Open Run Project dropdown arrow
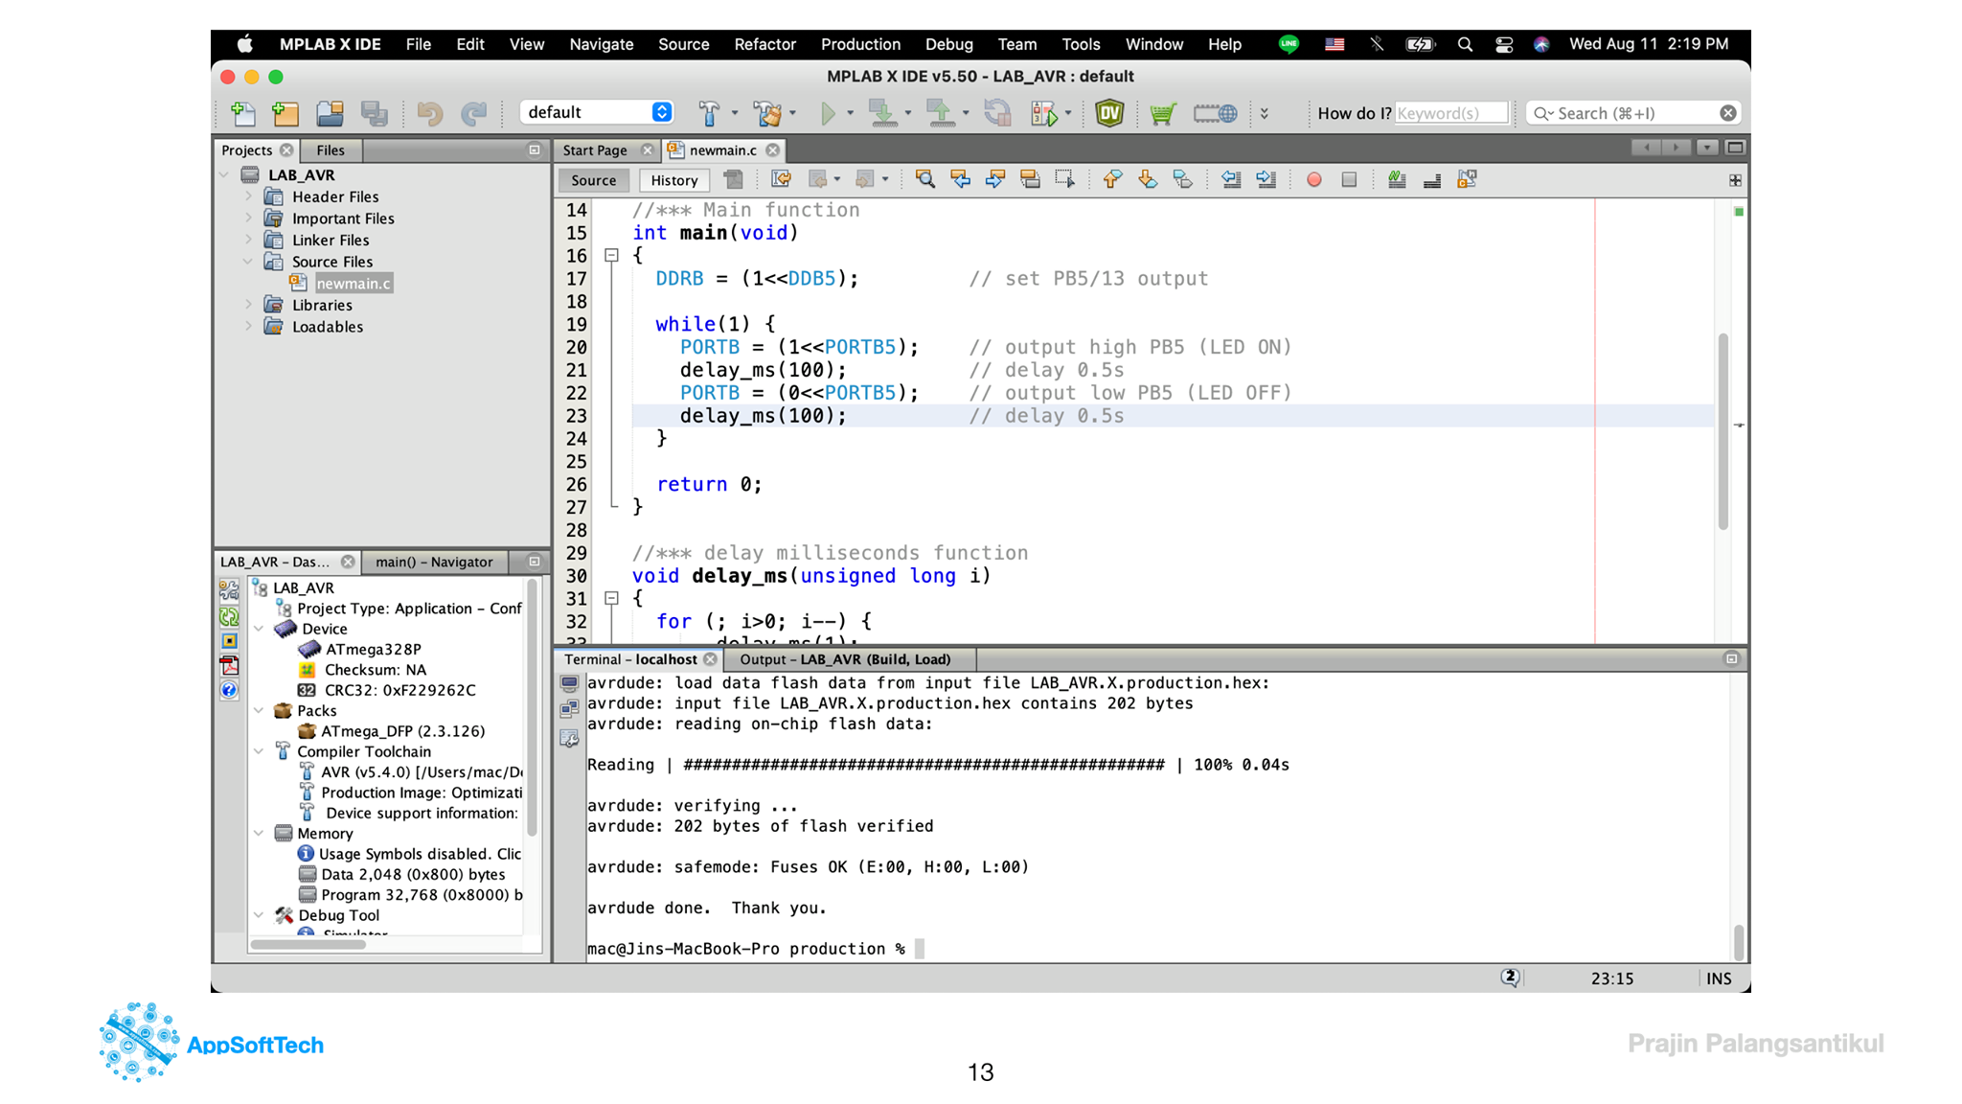1962x1104 pixels. click(850, 113)
